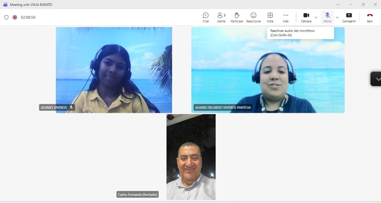Screen dimensions: 381x203
Task: Change layout using the Vista icon
Action: 270,17
